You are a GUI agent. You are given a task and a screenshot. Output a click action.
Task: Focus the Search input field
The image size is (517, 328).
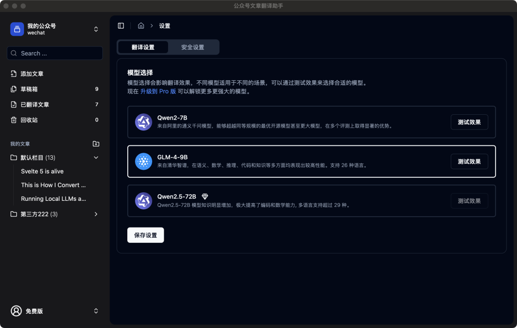point(55,53)
